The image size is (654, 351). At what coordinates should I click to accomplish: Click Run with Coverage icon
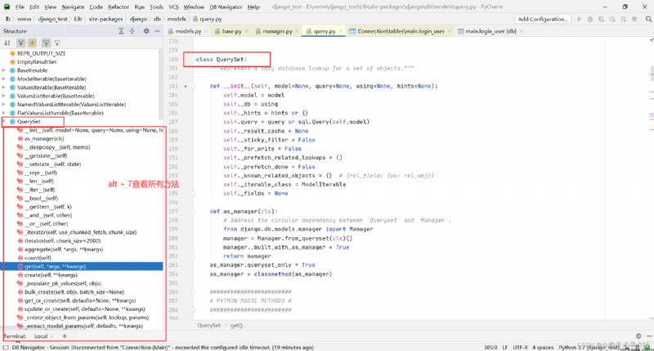coord(601,19)
